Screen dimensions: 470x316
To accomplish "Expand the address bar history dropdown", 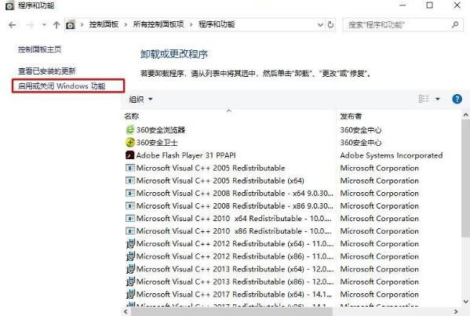I will coord(320,25).
